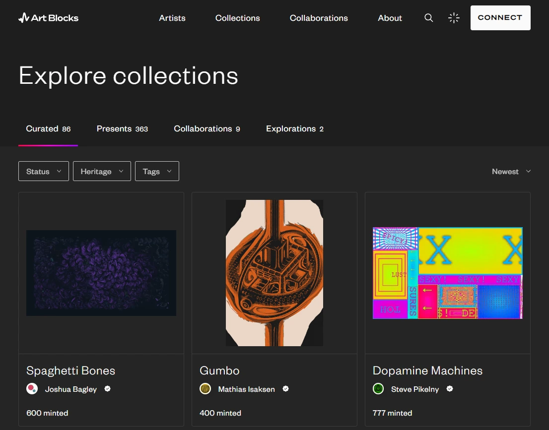
Task: Switch to the Presents tab
Action: pyautogui.click(x=122, y=129)
